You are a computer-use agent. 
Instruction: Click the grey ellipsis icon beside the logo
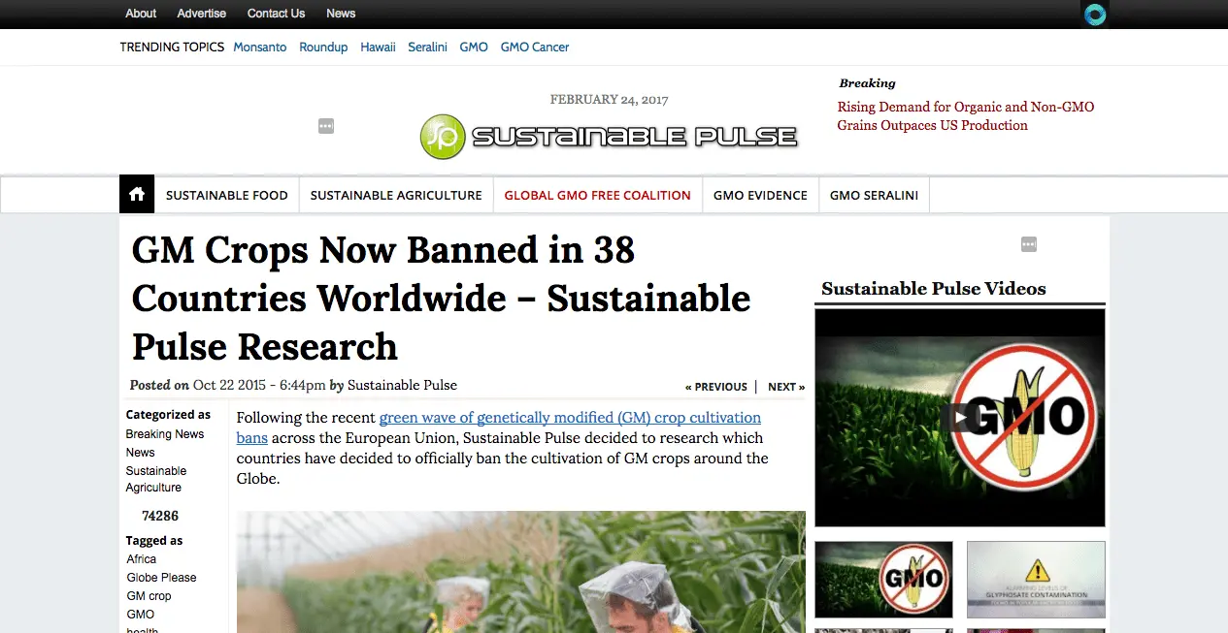[326, 126]
